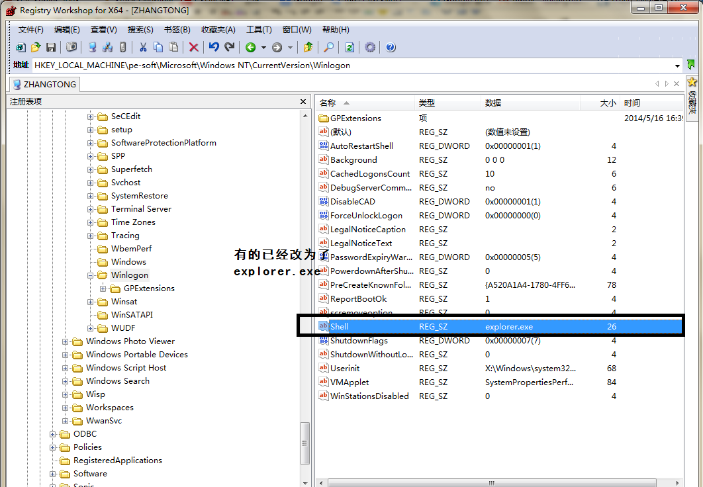This screenshot has height=487, width=703.
Task: Expand the Superfetch tree node
Action: (x=90, y=169)
